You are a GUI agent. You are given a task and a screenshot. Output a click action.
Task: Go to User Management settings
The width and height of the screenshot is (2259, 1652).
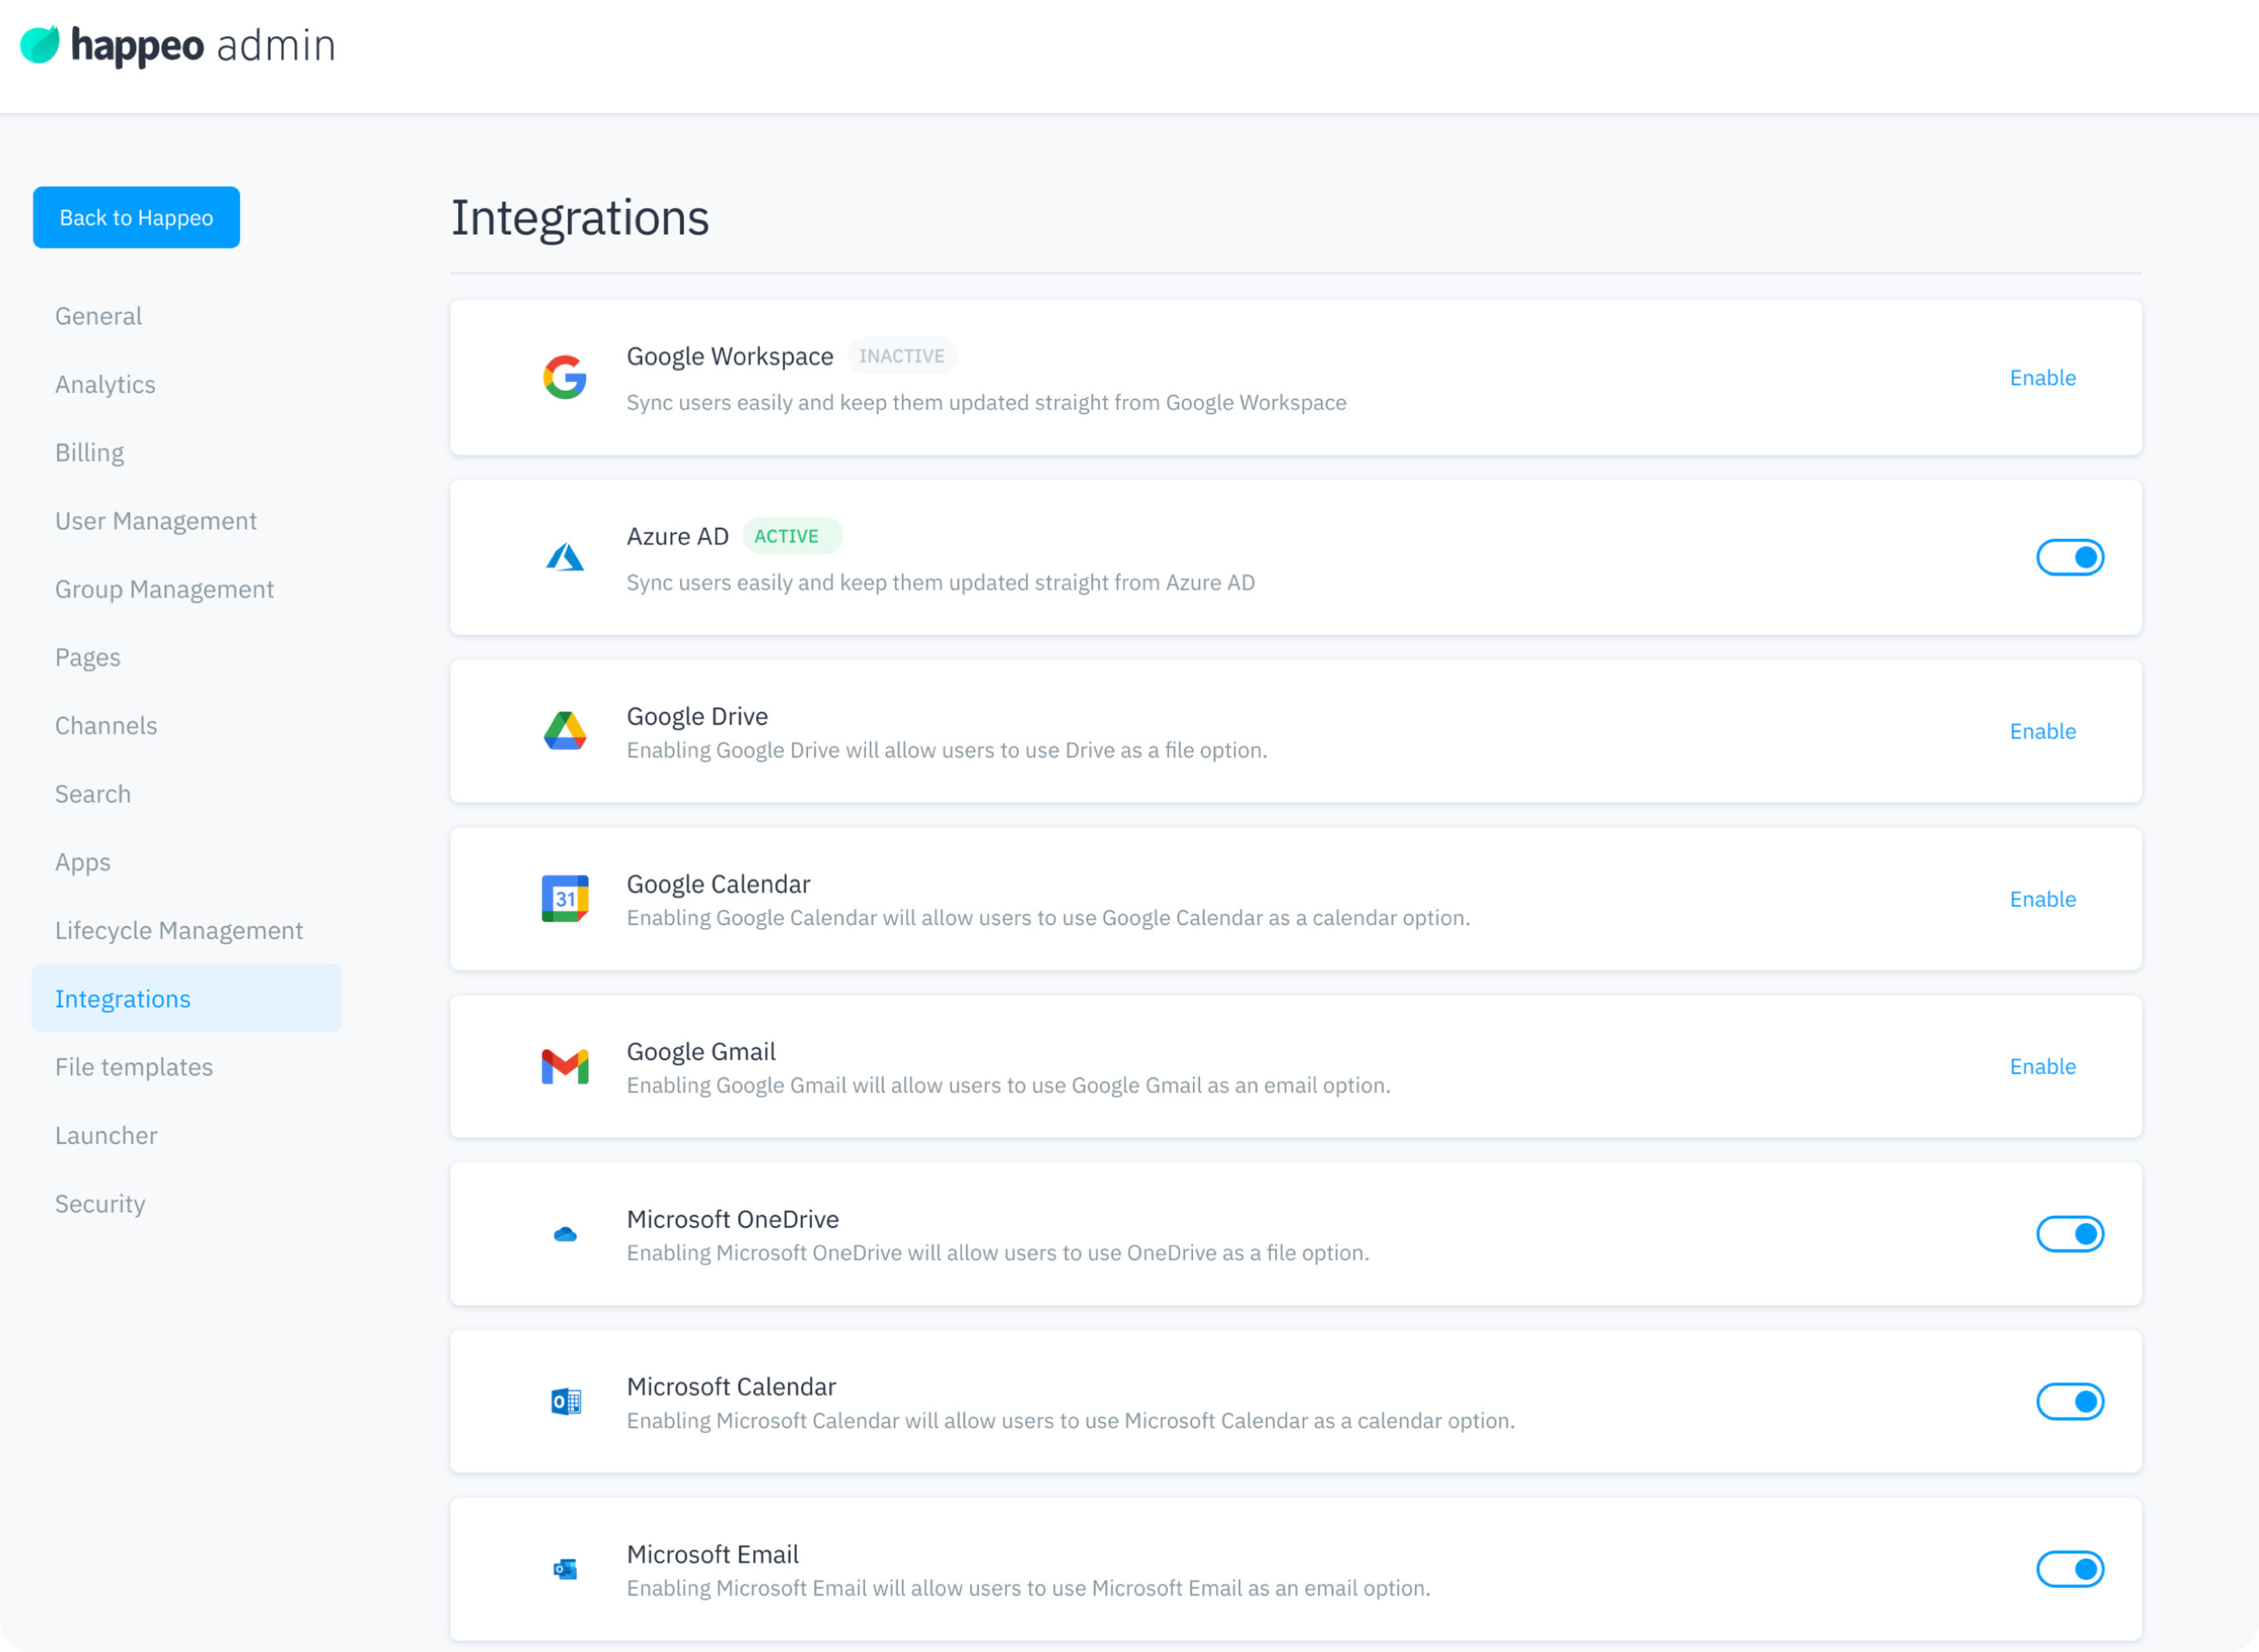[x=156, y=520]
